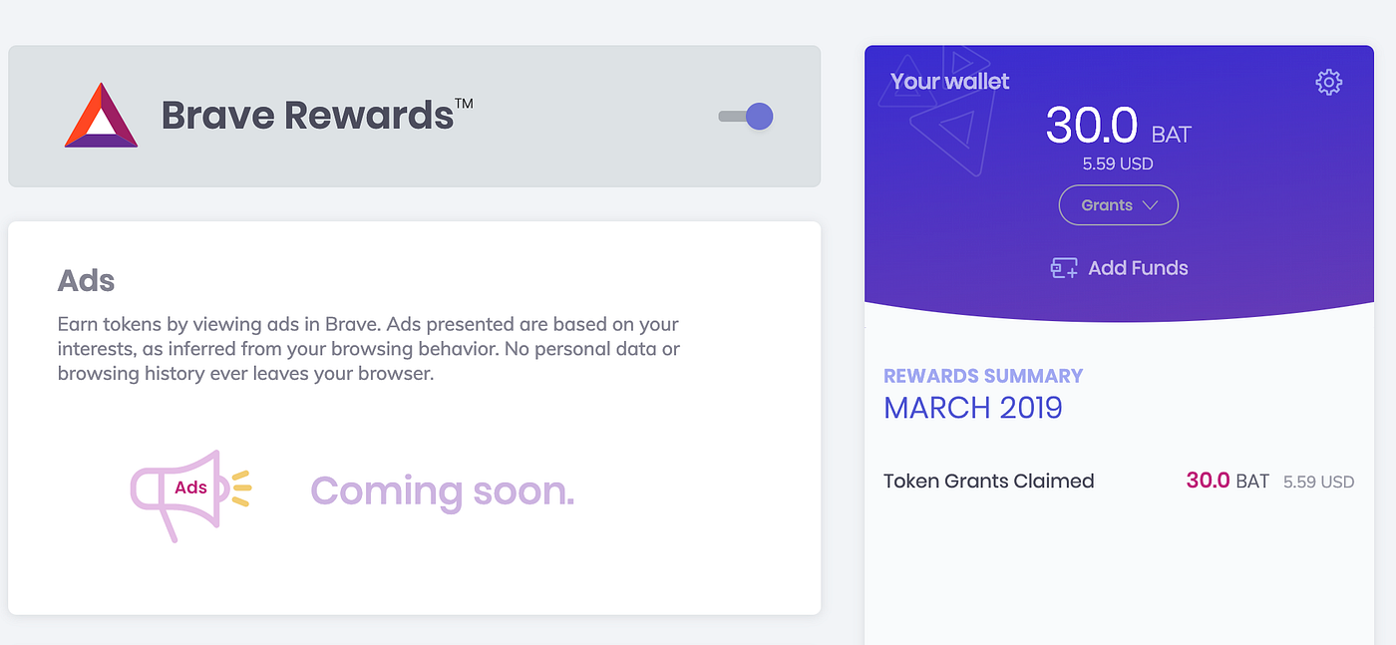Screen dimensions: 1396x645
Task: Turn off the Brave Rewards toggle
Action: [746, 117]
